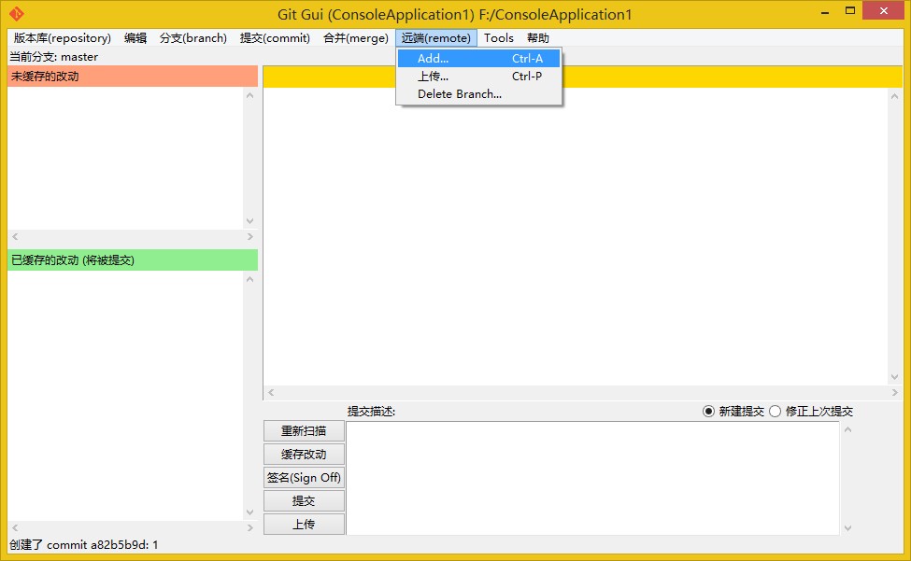Open the 帮助 menu
911x561 pixels.
click(x=538, y=38)
